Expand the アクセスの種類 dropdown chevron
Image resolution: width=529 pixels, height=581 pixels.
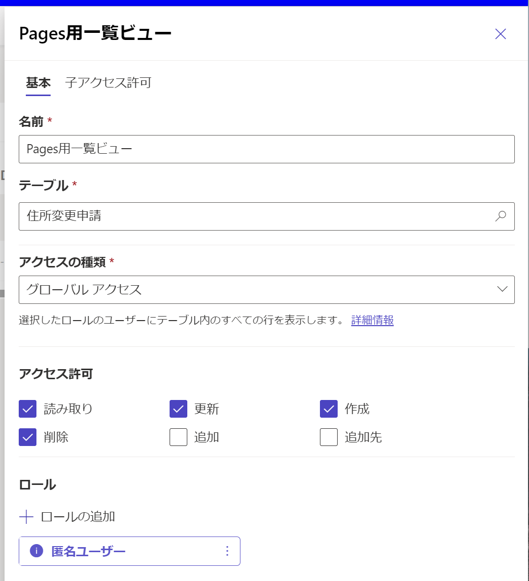pos(502,289)
